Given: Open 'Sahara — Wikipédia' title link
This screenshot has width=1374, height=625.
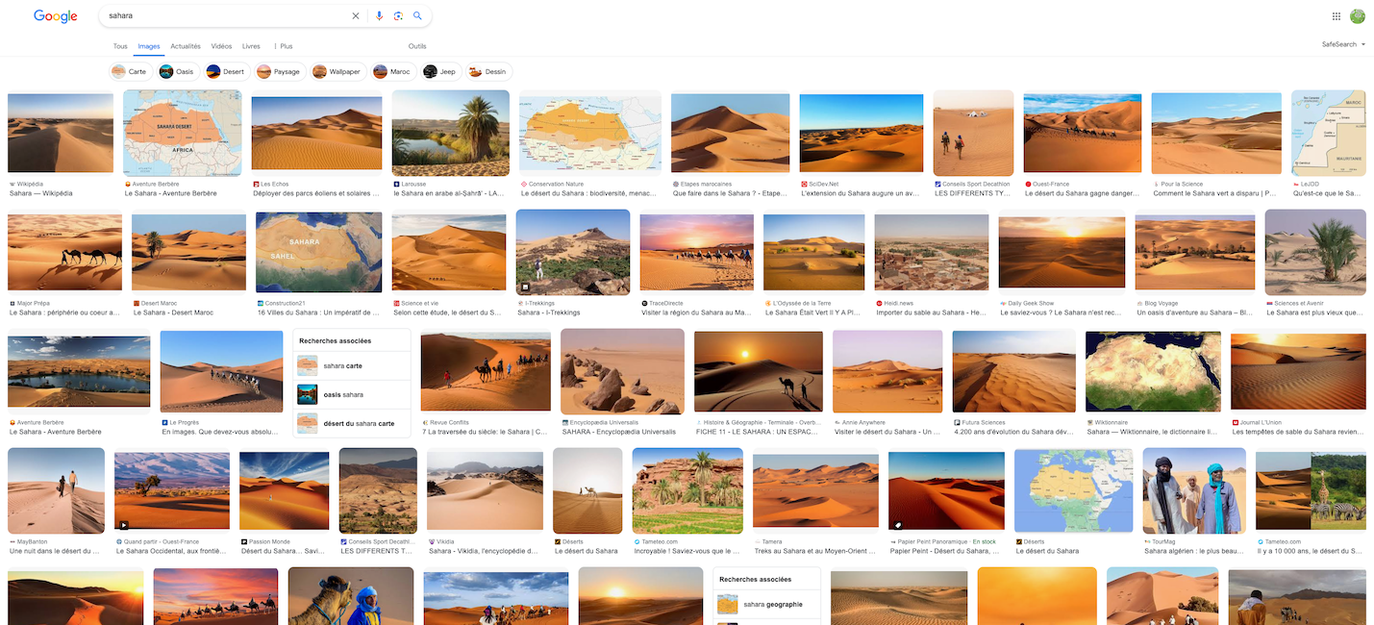Looking at the screenshot, I should [x=40, y=193].
